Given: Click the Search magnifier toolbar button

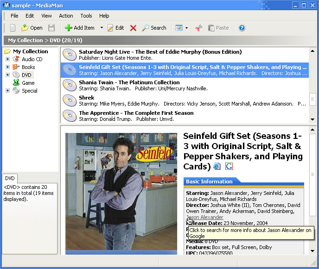Looking at the screenshot, I should 154,28.
